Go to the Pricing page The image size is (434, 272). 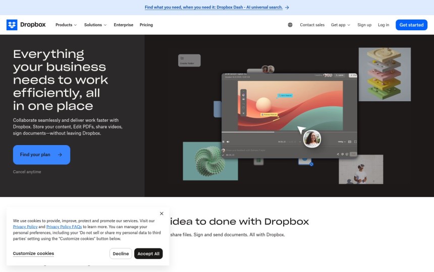146,25
